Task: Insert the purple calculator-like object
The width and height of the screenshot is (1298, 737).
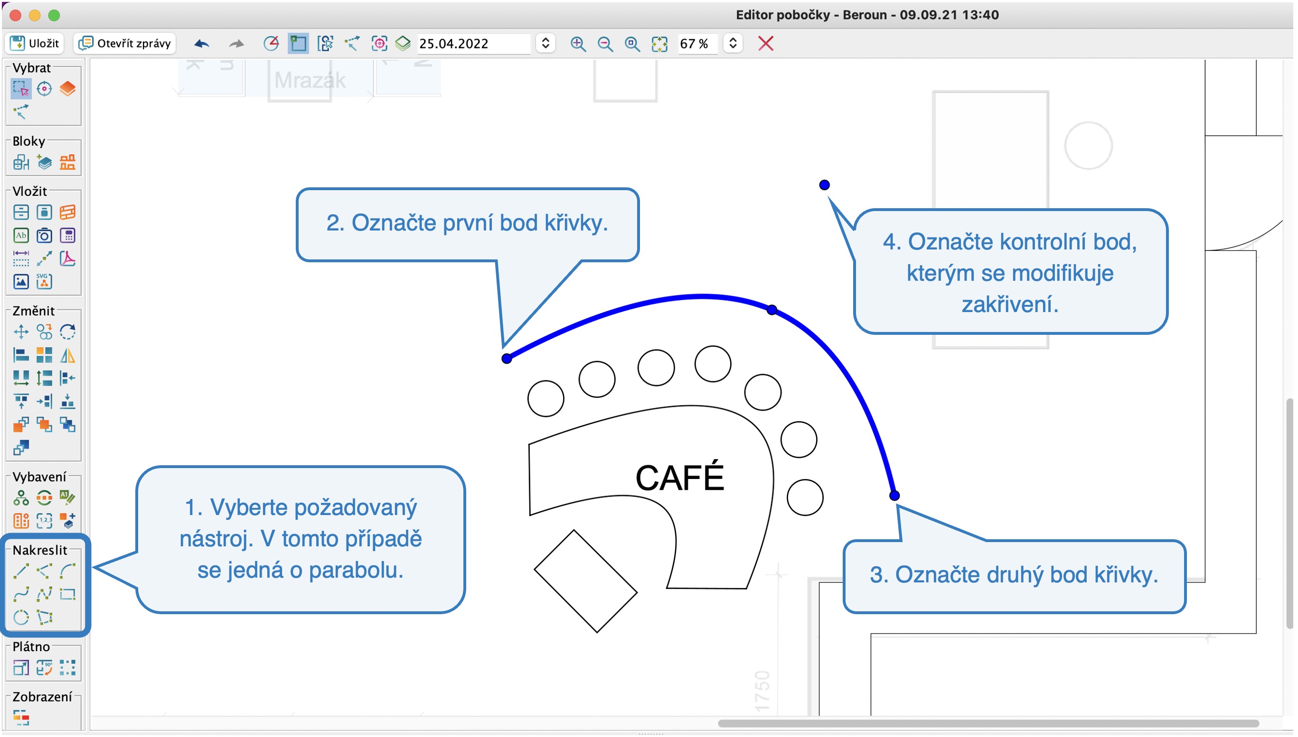Action: (x=68, y=236)
